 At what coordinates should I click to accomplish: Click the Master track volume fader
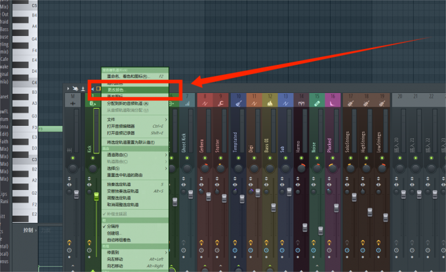coord(77,195)
